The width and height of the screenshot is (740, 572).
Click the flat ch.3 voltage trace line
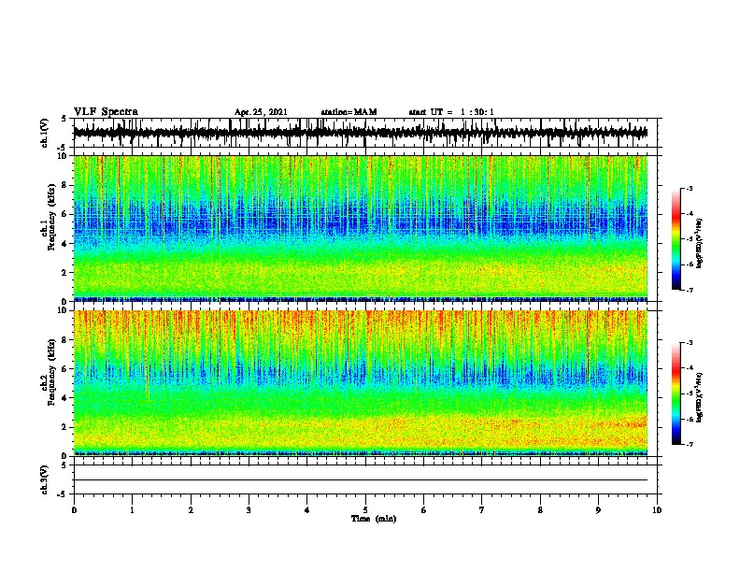pyautogui.click(x=360, y=480)
